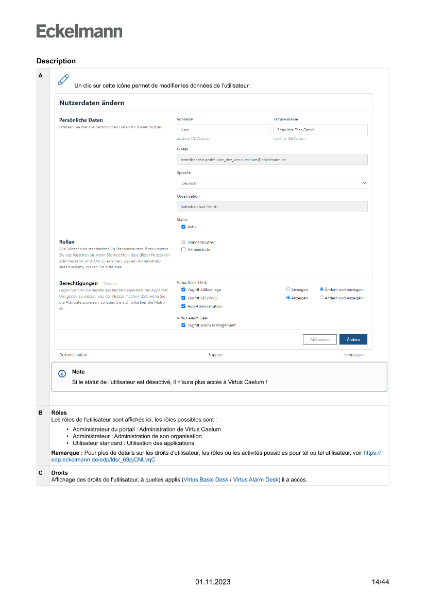This screenshot has width=426, height=602.
Task: Select Ändern und anzeigen for GLT/WRG
Action: pos(322,298)
